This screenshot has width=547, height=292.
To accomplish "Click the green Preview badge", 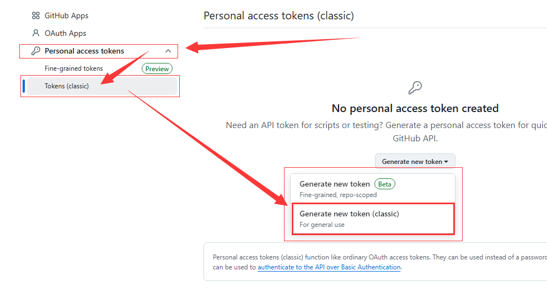I will point(157,68).
